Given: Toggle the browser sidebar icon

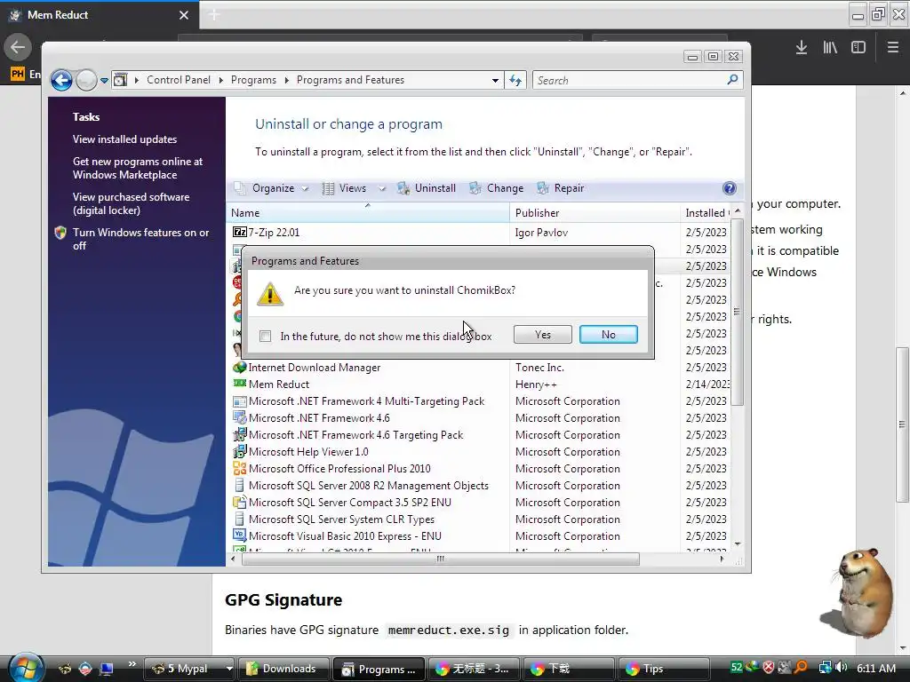Looking at the screenshot, I should [858, 48].
